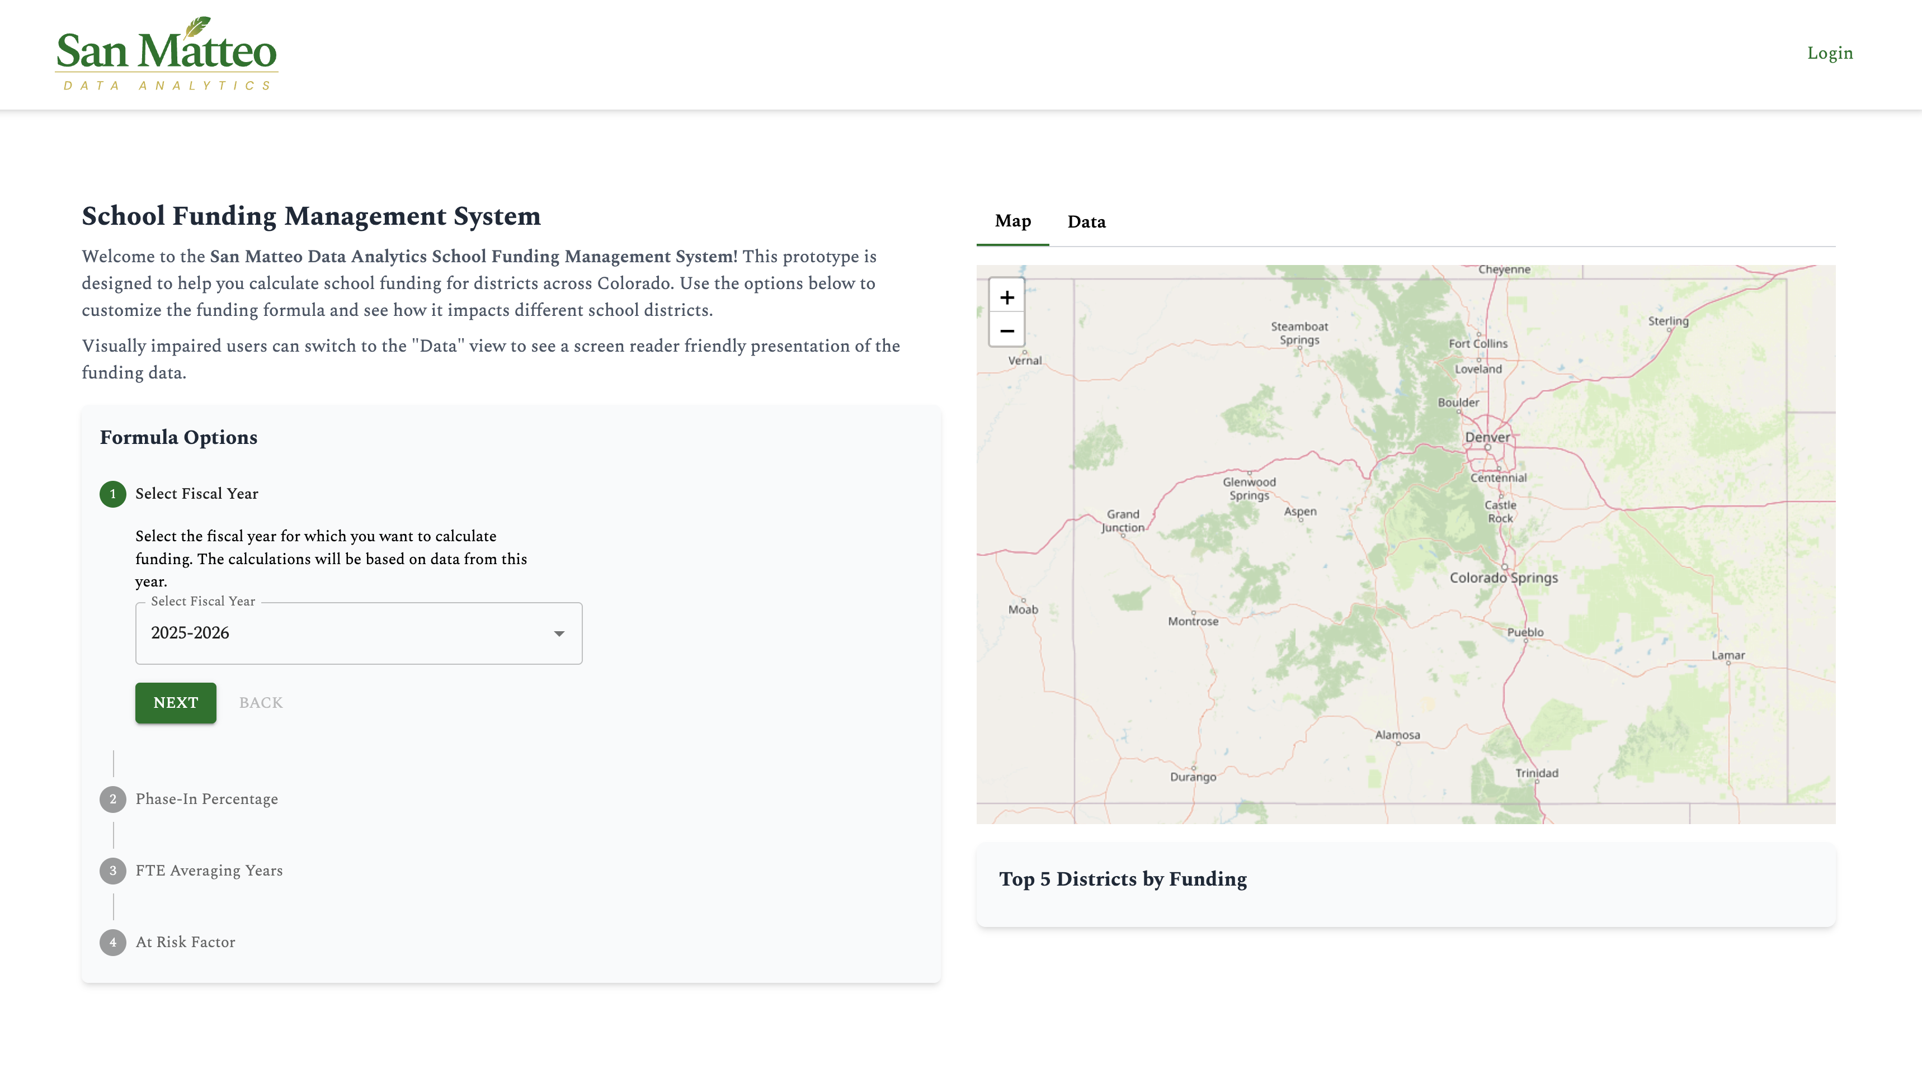Switch to the Data tab
1922x1069 pixels.
point(1086,221)
